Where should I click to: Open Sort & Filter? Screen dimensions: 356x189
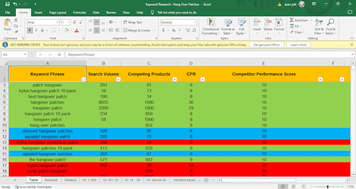tap(319, 27)
